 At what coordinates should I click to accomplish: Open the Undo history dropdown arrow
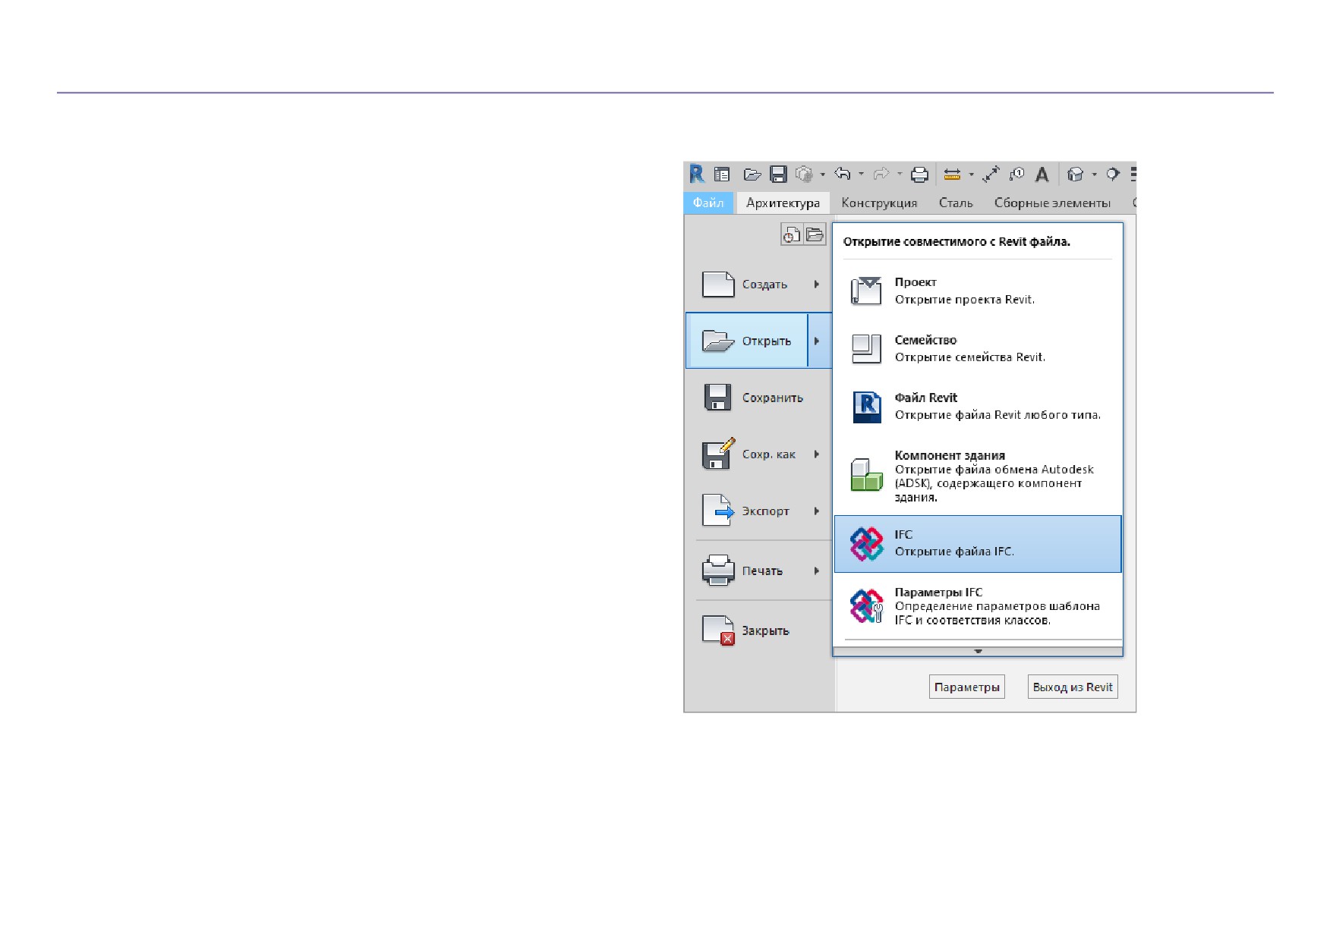point(861,174)
